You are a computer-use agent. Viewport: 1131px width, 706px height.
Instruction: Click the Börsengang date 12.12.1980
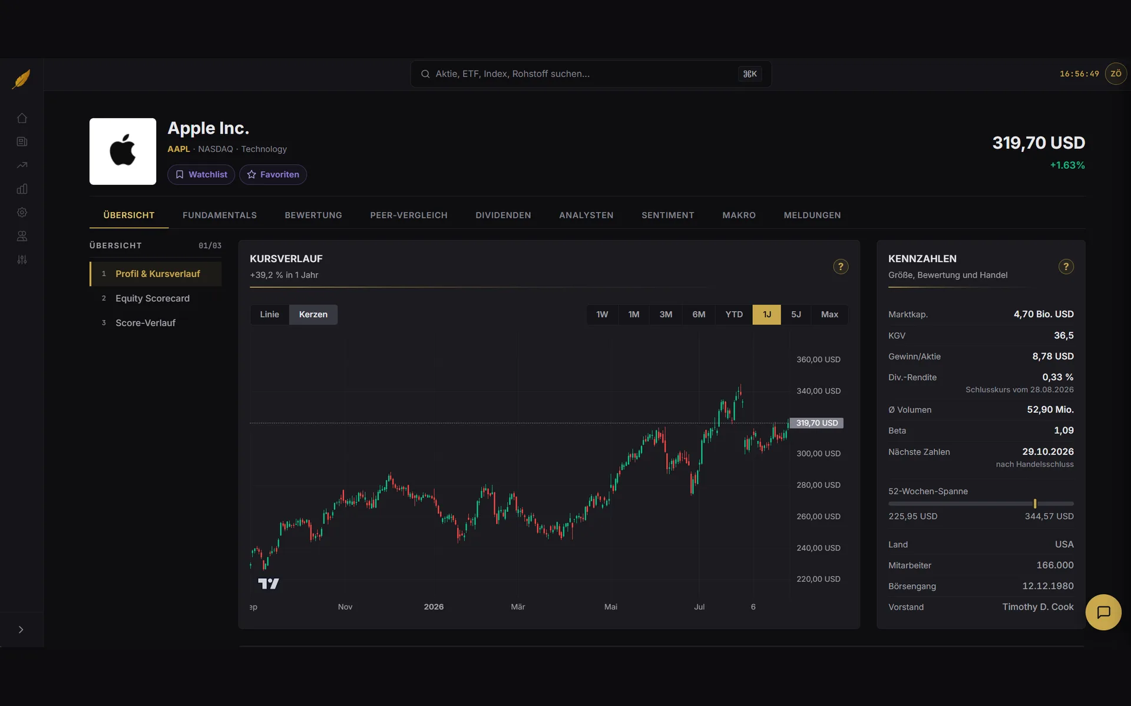pos(1047,586)
